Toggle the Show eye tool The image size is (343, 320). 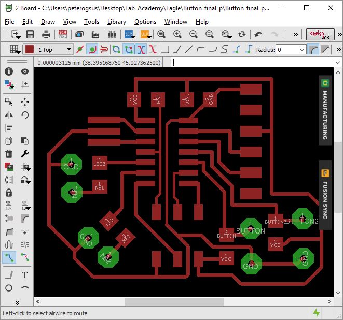[24, 71]
